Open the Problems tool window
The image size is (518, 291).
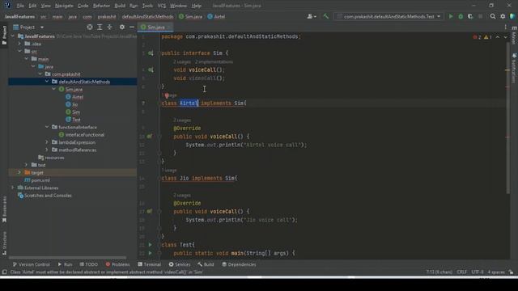click(x=117, y=264)
